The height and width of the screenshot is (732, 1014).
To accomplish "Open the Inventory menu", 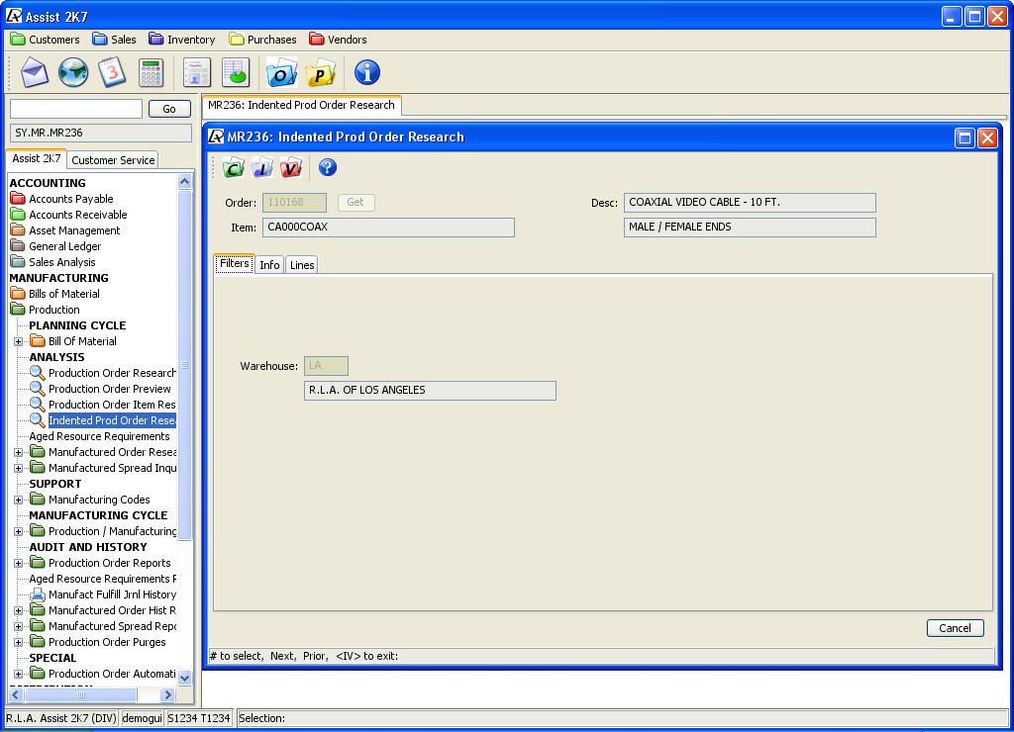I will coord(182,40).
